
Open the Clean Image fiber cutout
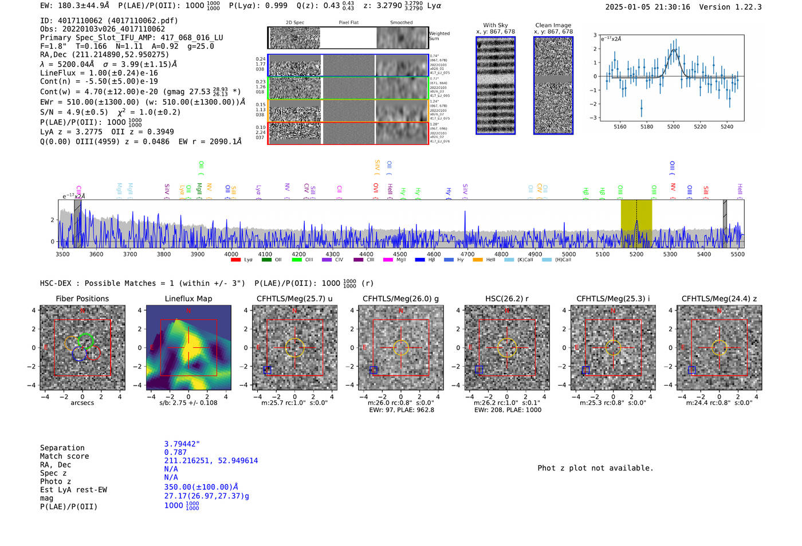coord(553,85)
